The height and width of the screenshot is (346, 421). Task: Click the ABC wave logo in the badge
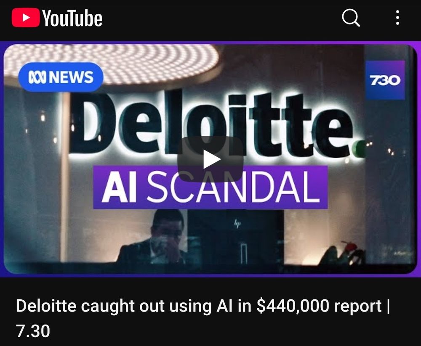pyautogui.click(x=37, y=77)
